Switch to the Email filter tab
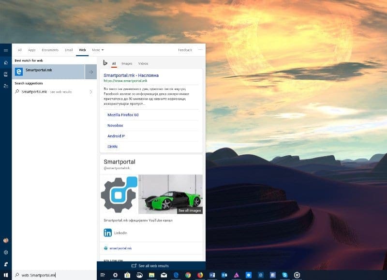Viewport: 387px width, 280px height. [x=69, y=50]
